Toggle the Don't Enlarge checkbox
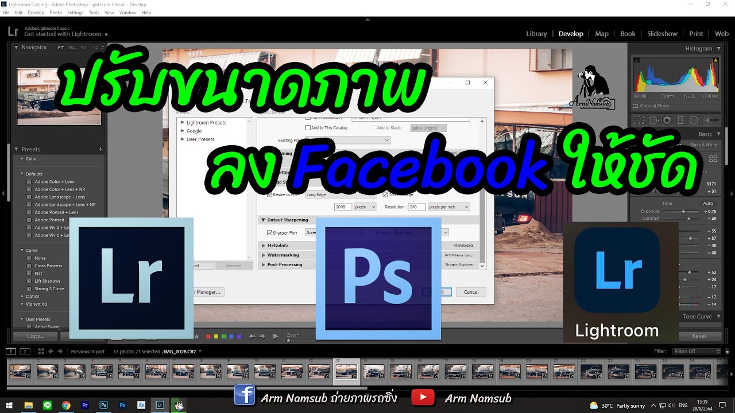The image size is (735, 413). pos(384,195)
